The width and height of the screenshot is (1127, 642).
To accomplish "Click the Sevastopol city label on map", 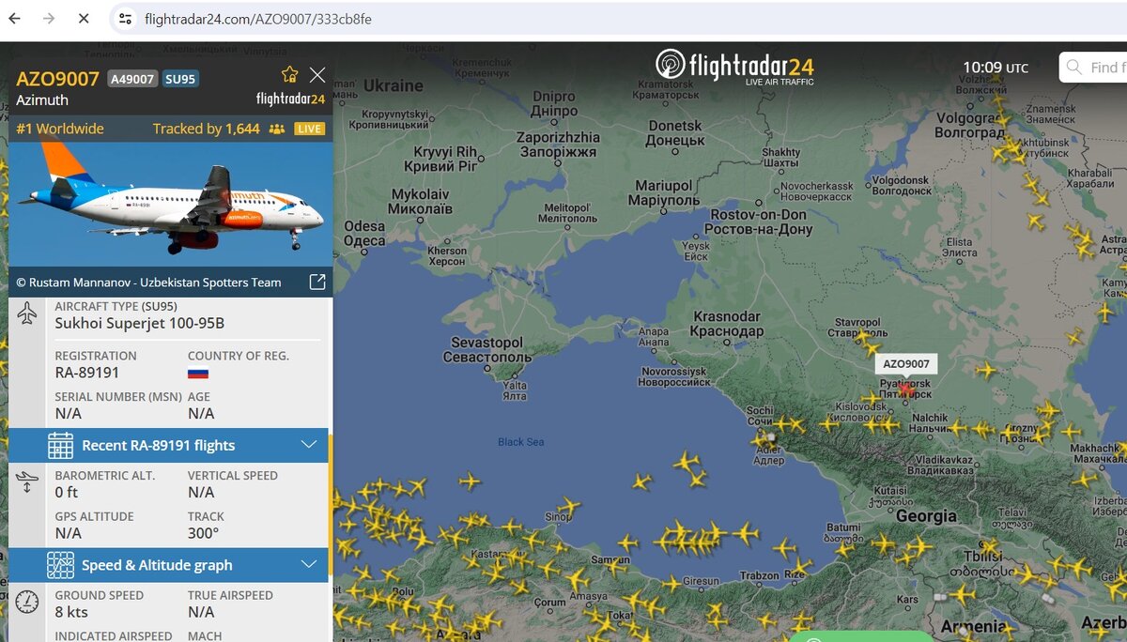I will coord(486,350).
